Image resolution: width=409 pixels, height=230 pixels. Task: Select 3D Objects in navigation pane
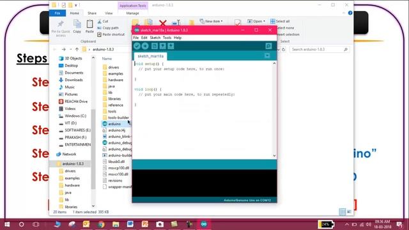pyautogui.click(x=70, y=58)
